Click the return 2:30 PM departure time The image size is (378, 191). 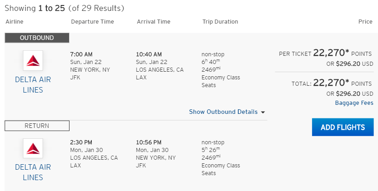click(81, 142)
